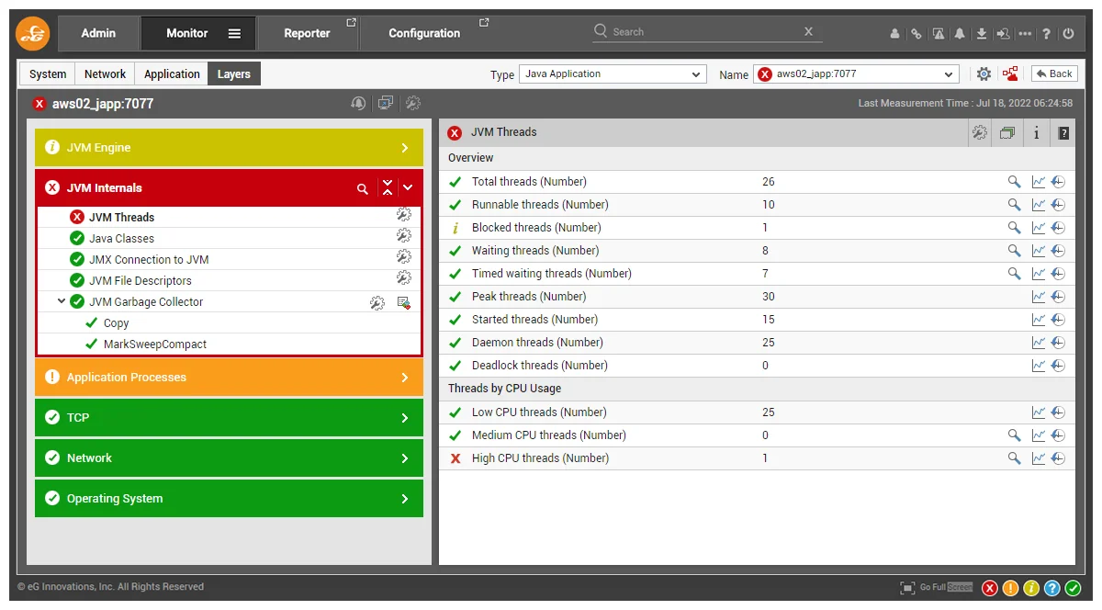
Task: Click the black help book icon in JVM Threads header
Action: coord(1063,133)
